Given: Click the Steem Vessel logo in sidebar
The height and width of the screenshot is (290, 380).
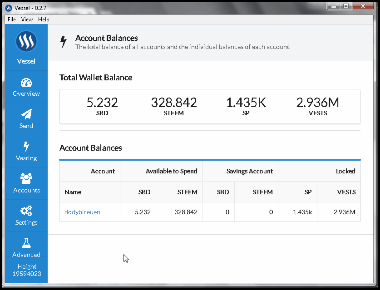Looking at the screenshot, I should pyautogui.click(x=26, y=41).
